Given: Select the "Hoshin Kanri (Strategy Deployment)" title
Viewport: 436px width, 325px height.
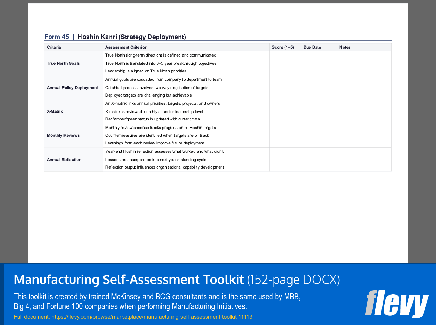Looking at the screenshot, I should (131, 37).
